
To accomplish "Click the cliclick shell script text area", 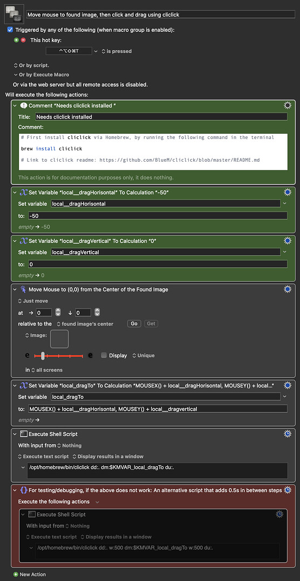I will click(x=157, y=470).
